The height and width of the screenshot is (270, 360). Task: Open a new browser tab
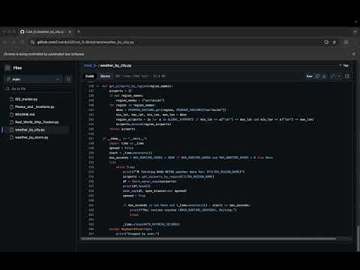point(79,31)
